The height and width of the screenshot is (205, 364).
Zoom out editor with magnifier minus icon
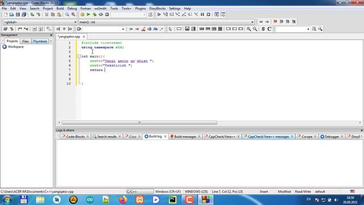pos(255,29)
